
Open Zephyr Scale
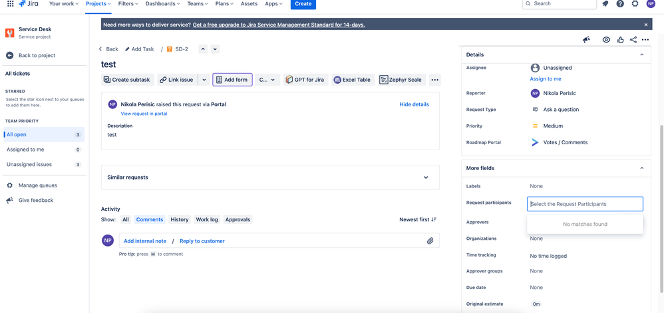point(402,80)
